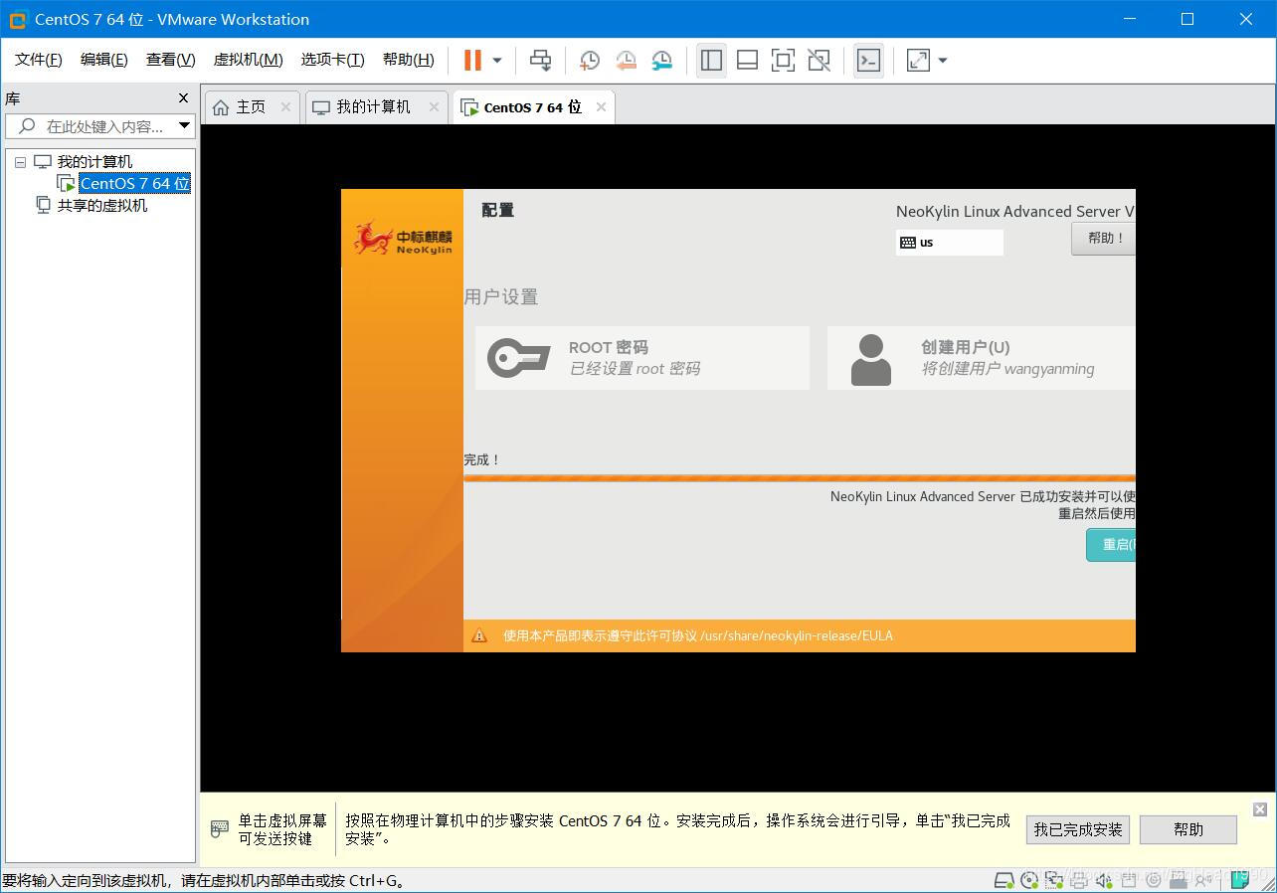Select 我的计算机 in library tree
The image size is (1277, 893).
click(x=94, y=162)
